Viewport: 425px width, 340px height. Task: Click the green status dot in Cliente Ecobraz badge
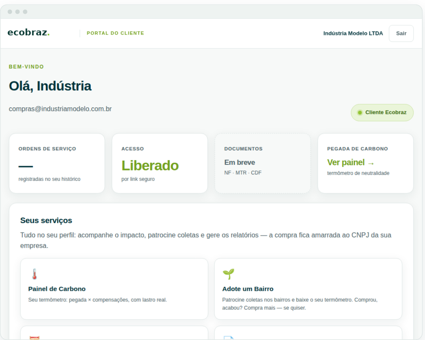coord(360,113)
